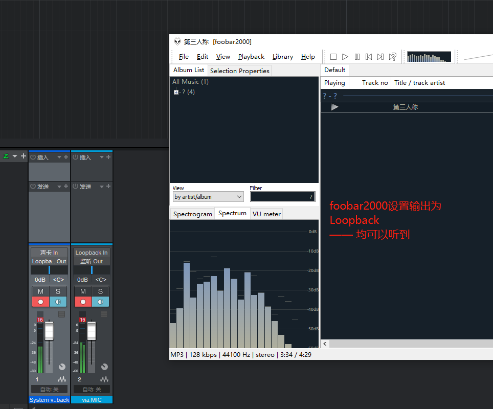Open the Selection Properties tab
This screenshot has width=493, height=409.
click(239, 71)
